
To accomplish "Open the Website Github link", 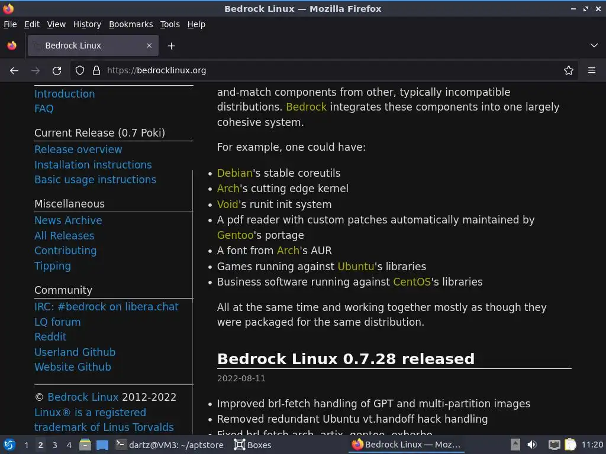I will [x=73, y=367].
